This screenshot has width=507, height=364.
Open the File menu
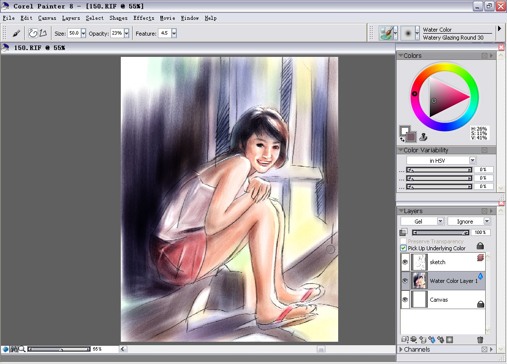9,18
